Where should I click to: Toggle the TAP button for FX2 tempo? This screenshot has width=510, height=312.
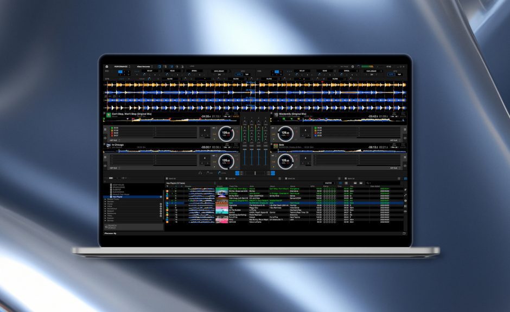tap(398, 74)
